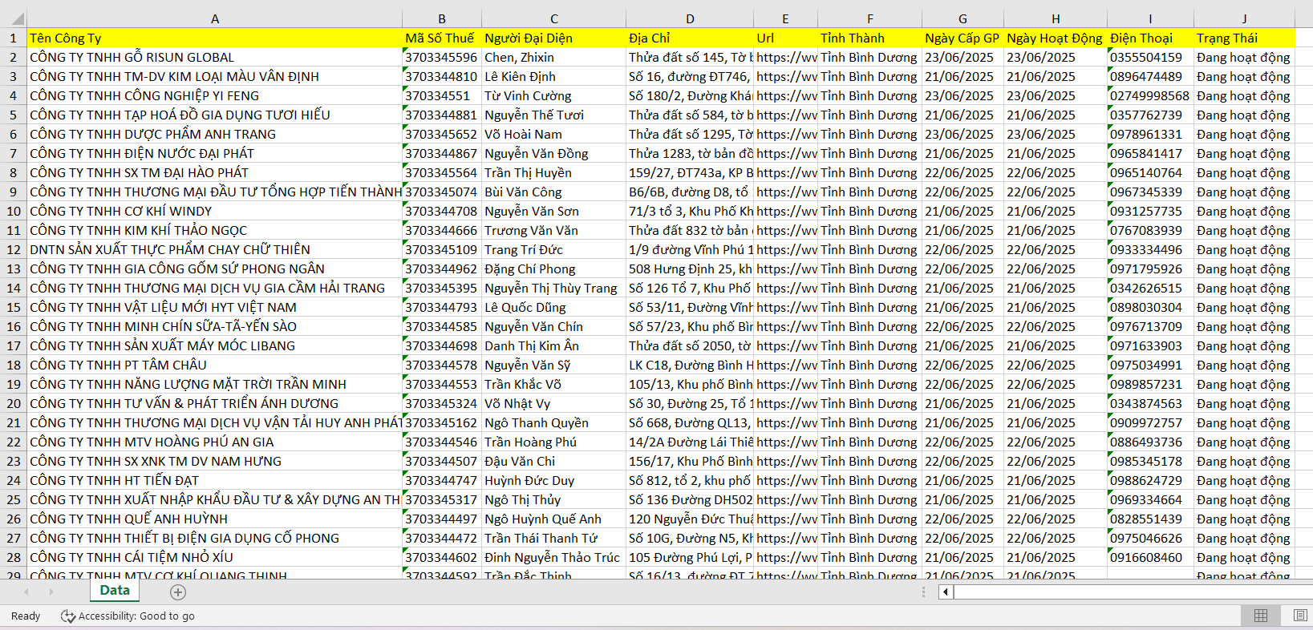This screenshot has width=1313, height=630.
Task: Select column J header
Action: tap(1243, 18)
